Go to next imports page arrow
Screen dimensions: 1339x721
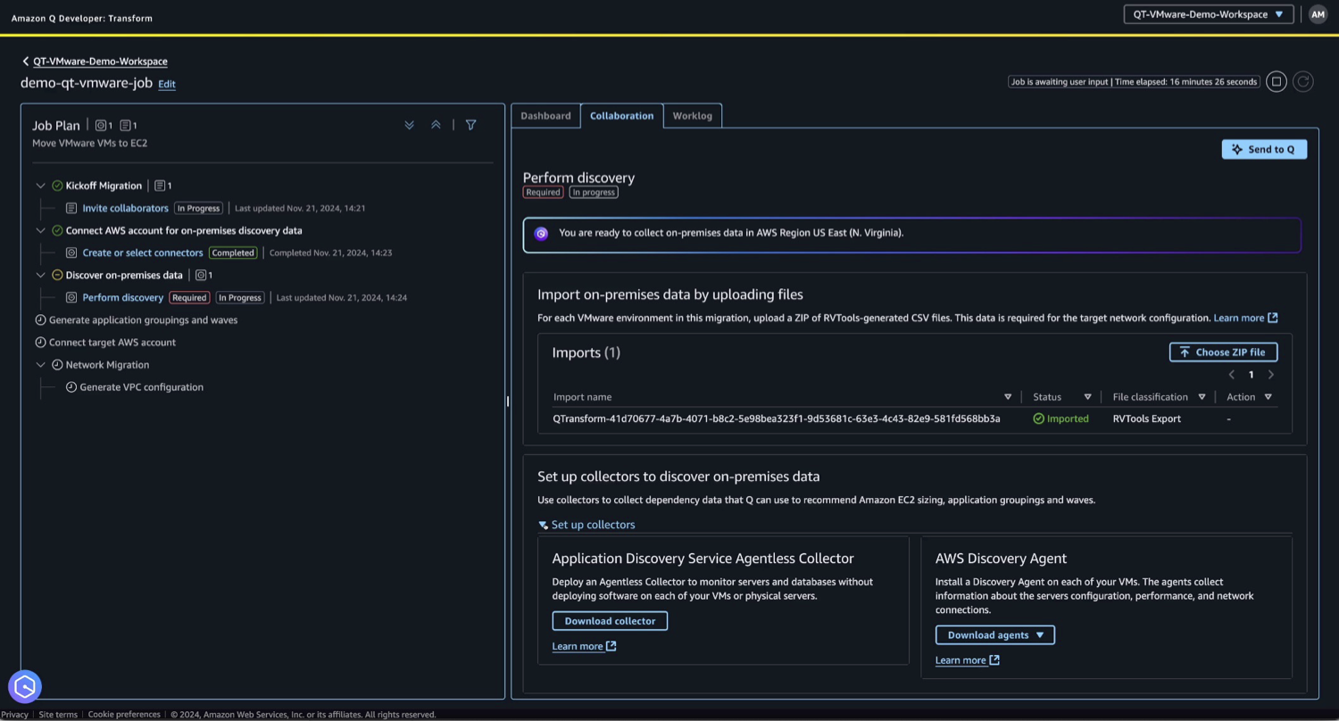pyautogui.click(x=1271, y=375)
